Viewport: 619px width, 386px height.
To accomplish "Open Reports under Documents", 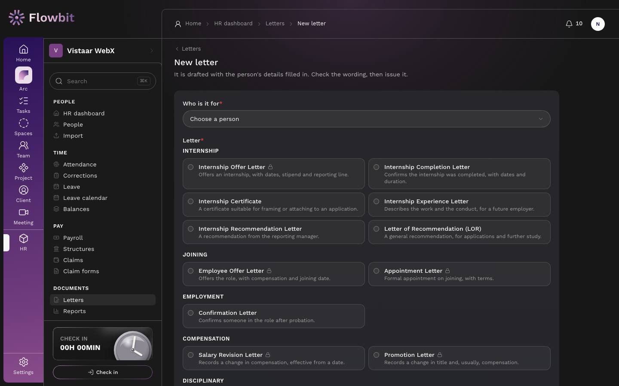I will [103, 311].
